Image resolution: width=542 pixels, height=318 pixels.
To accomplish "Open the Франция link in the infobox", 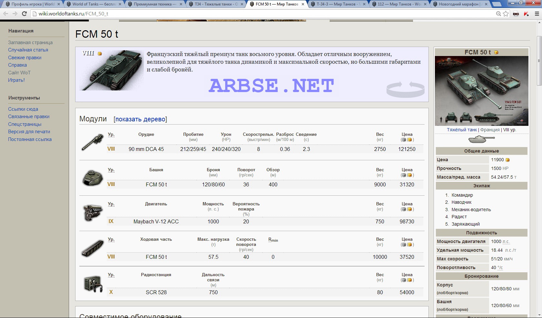I will coord(490,130).
